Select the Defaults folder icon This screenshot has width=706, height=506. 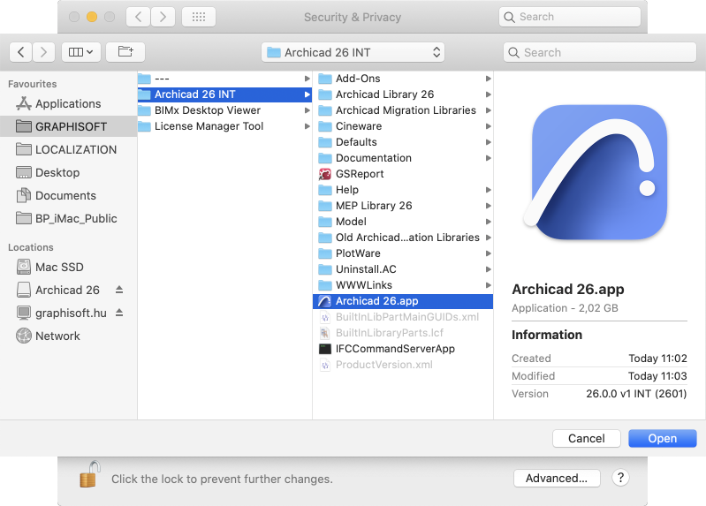click(x=325, y=142)
